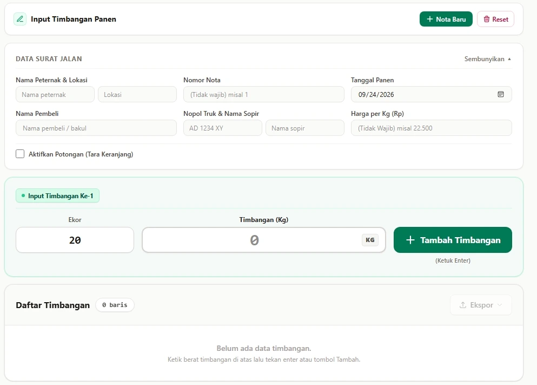
Task: Click the Harga per Kg input field
Action: pyautogui.click(x=431, y=128)
